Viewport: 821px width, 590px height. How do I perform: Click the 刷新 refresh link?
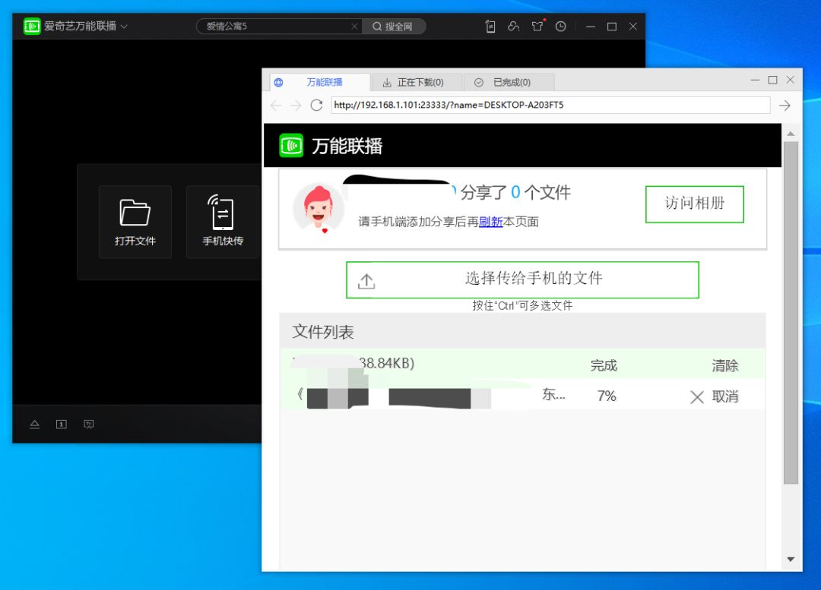(492, 221)
